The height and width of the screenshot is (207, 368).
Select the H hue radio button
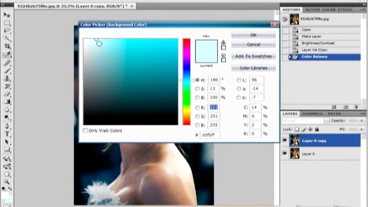[197, 80]
